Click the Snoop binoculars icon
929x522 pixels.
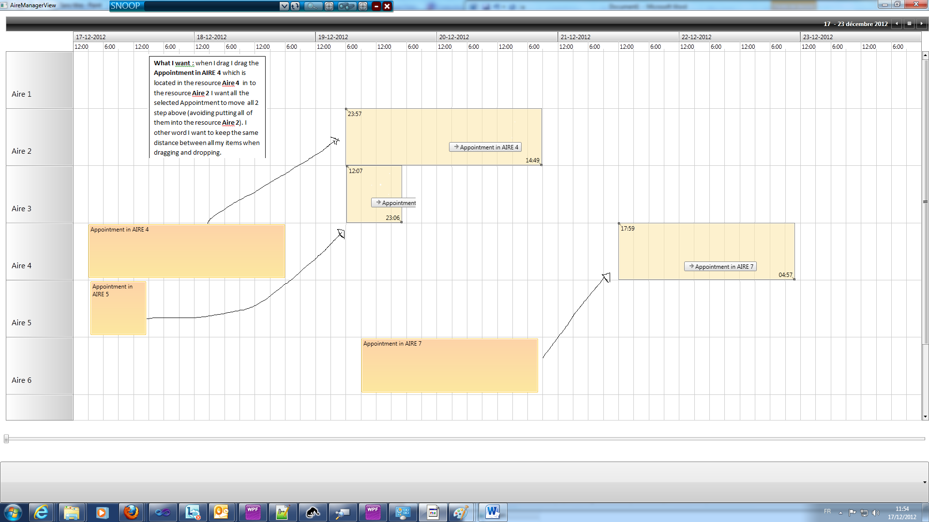346,6
